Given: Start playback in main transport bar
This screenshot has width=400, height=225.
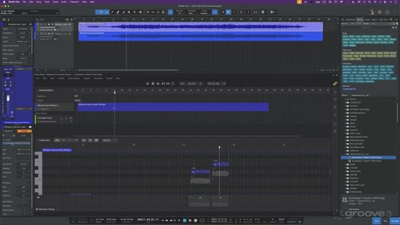Looking at the screenshot, I should click(x=190, y=221).
